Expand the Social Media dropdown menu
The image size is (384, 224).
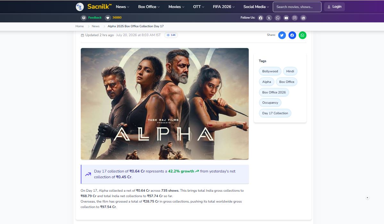[256, 7]
